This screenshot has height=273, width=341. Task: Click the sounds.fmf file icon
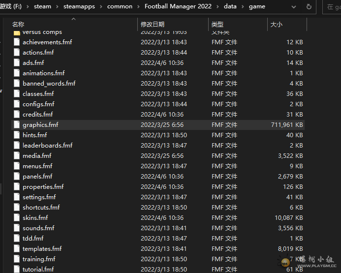tap(17, 228)
